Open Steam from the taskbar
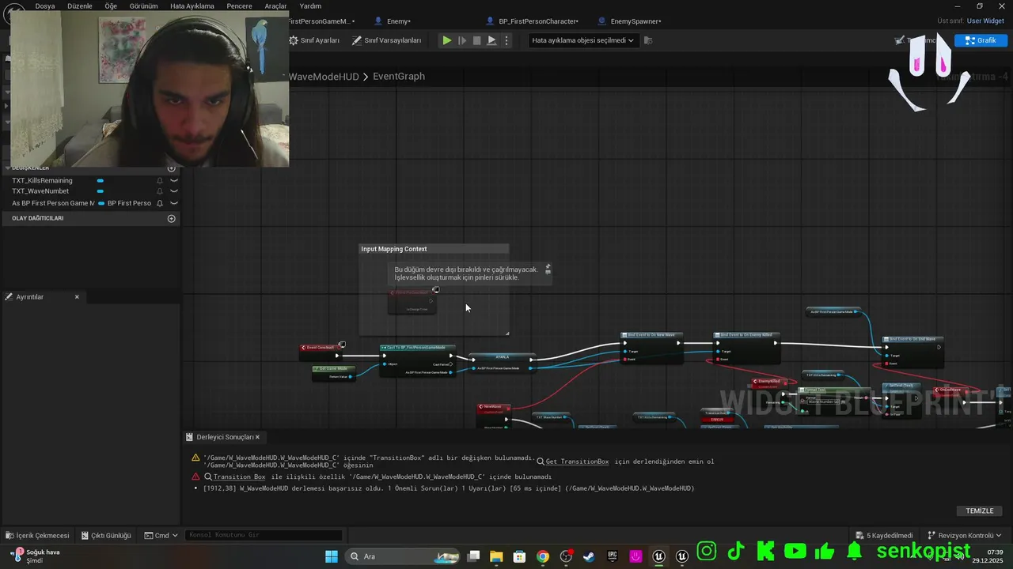 point(589,556)
